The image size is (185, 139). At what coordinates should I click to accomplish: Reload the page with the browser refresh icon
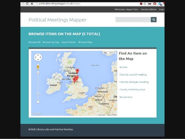(x=27, y=4)
